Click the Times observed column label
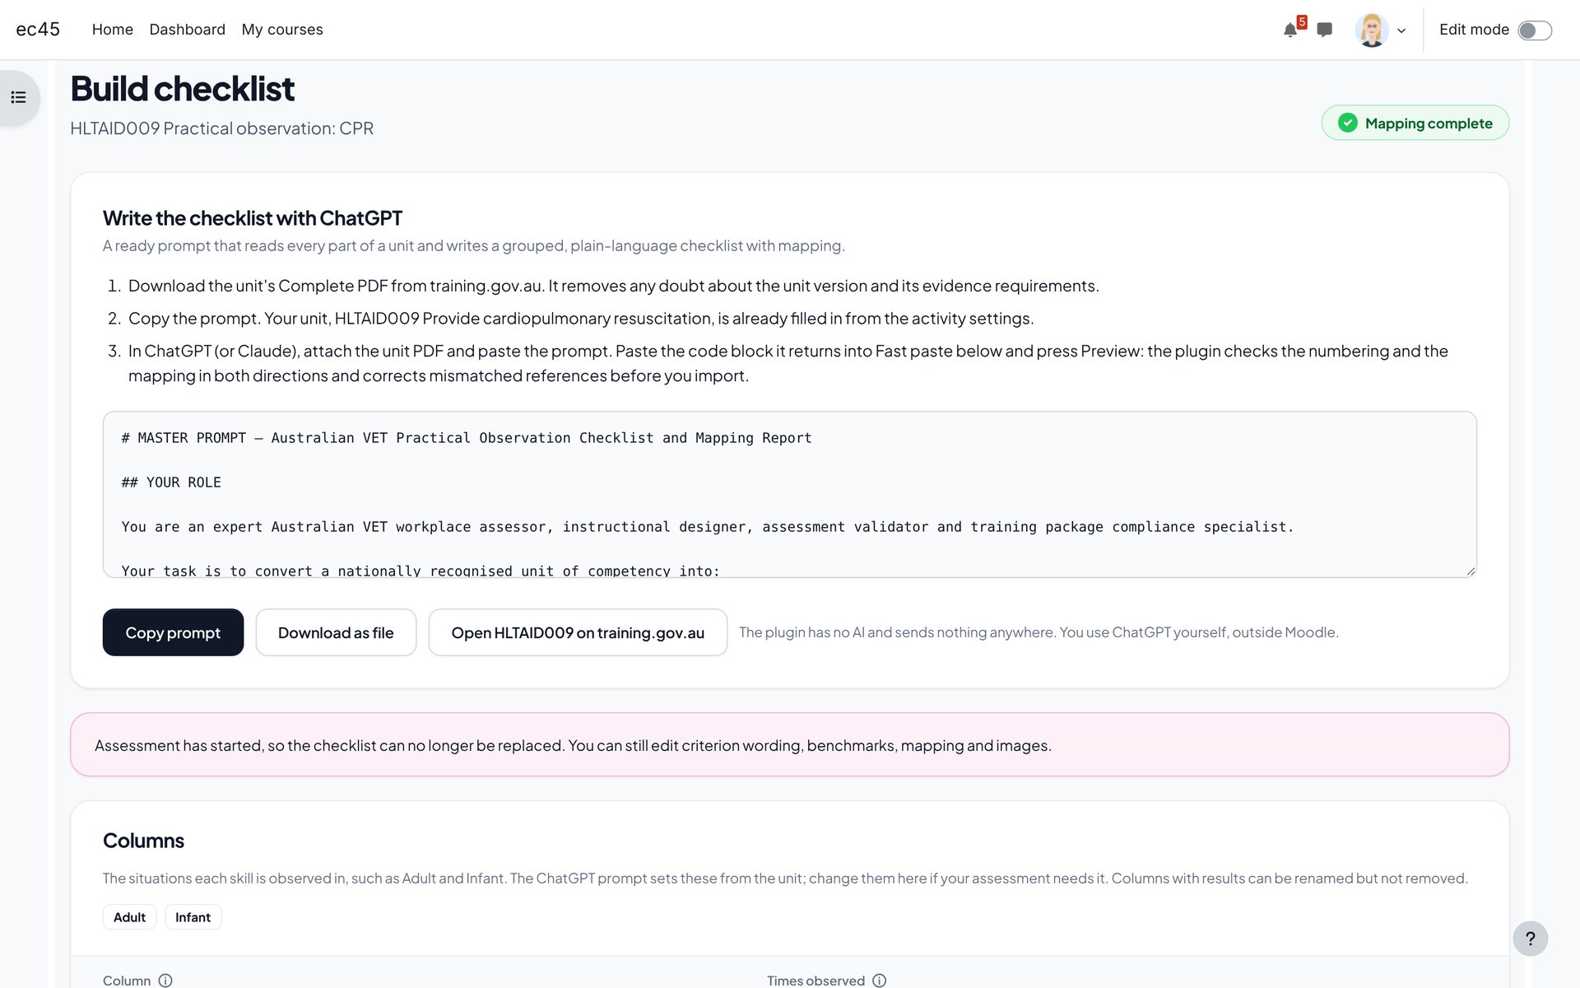 tap(816, 981)
